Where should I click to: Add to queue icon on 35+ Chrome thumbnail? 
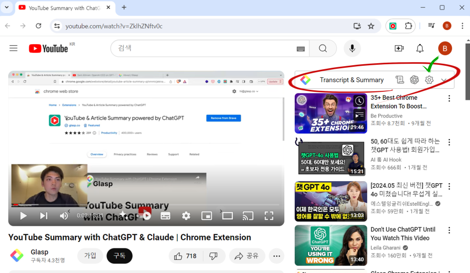pos(359,115)
